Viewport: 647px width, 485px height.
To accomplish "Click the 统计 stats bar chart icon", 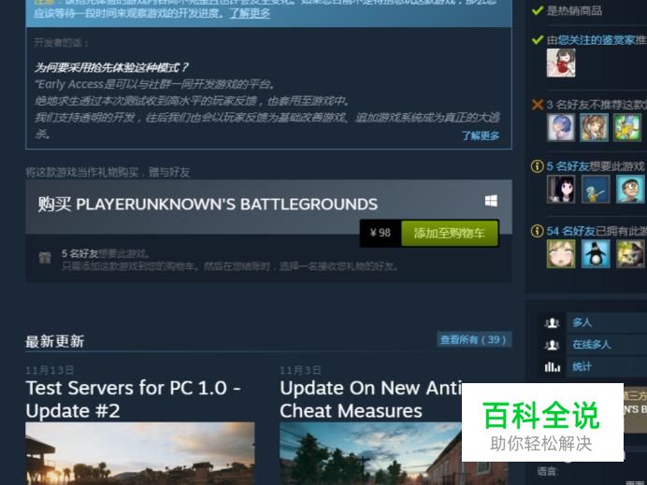I will (x=552, y=366).
